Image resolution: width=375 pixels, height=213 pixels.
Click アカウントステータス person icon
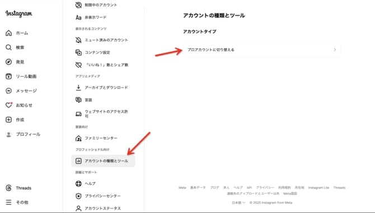click(x=78, y=209)
